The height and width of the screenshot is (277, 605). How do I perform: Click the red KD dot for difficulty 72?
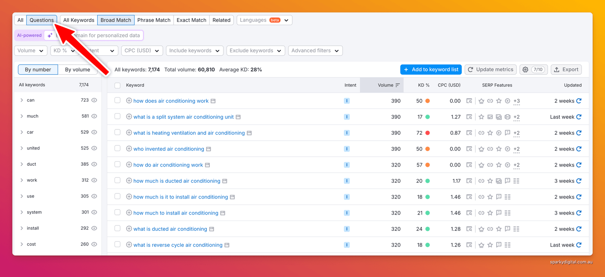(428, 133)
